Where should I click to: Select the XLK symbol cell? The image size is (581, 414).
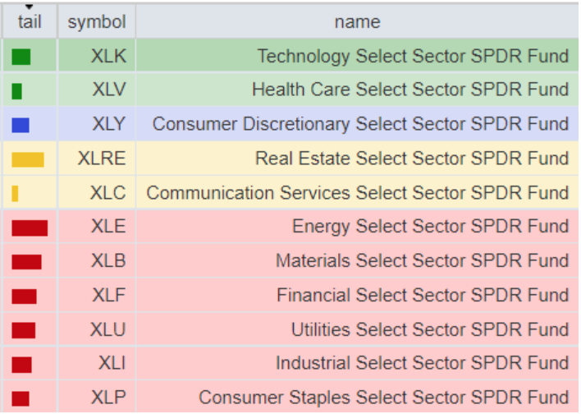(108, 56)
